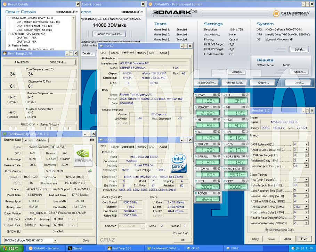Open config icon on CPU PLL panel
This screenshot has height=252, width=316.
(x=215, y=156)
